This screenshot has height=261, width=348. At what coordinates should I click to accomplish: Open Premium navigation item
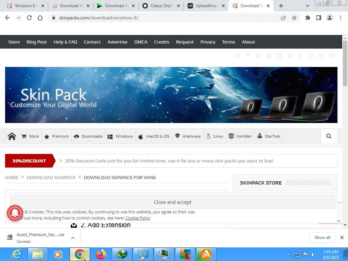click(x=56, y=136)
